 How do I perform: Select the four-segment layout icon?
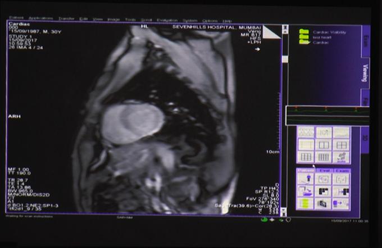(x=342, y=145)
